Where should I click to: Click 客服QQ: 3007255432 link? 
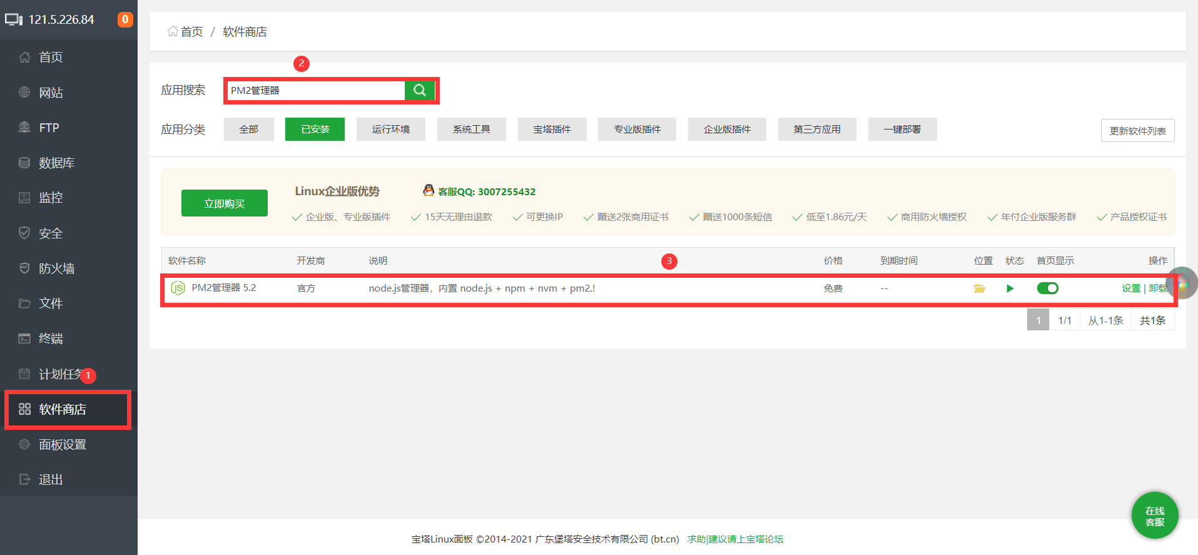pyautogui.click(x=487, y=191)
